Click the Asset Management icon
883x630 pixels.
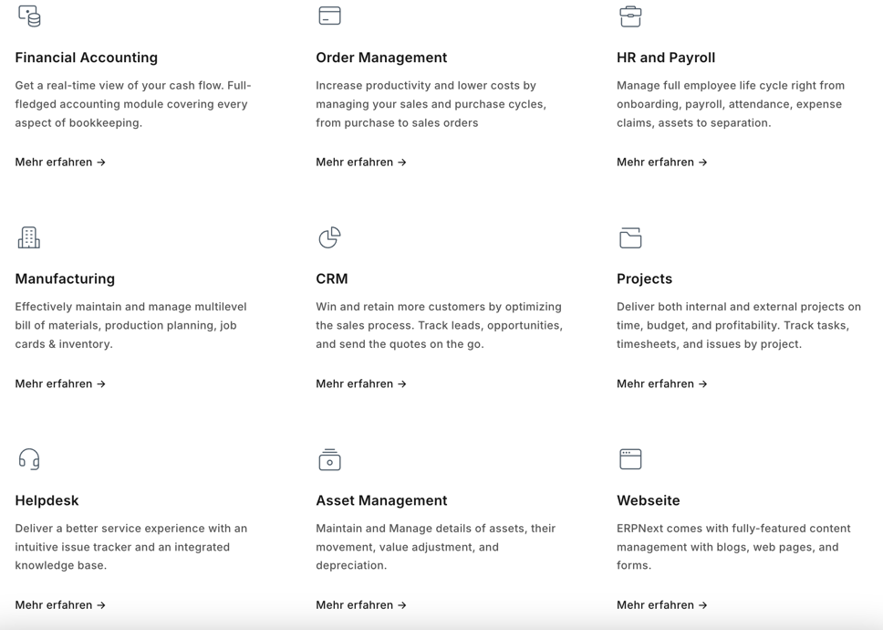click(329, 459)
